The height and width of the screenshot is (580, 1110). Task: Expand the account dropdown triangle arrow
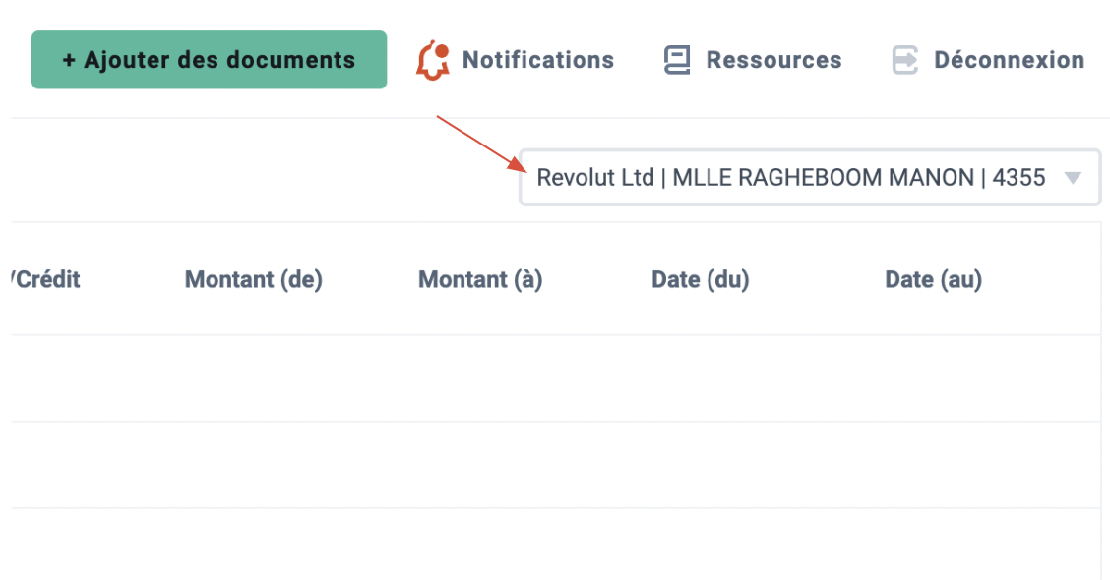pos(1074,178)
